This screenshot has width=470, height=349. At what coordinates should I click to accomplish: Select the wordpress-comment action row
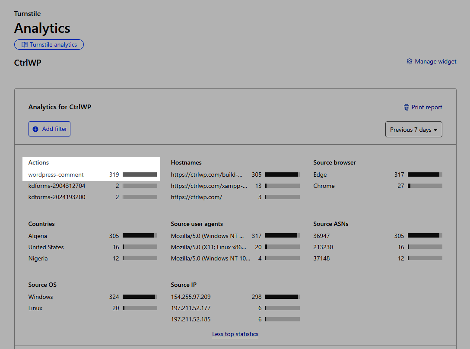click(56, 175)
